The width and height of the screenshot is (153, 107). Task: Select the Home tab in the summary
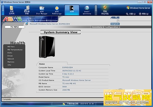[x=42, y=64]
